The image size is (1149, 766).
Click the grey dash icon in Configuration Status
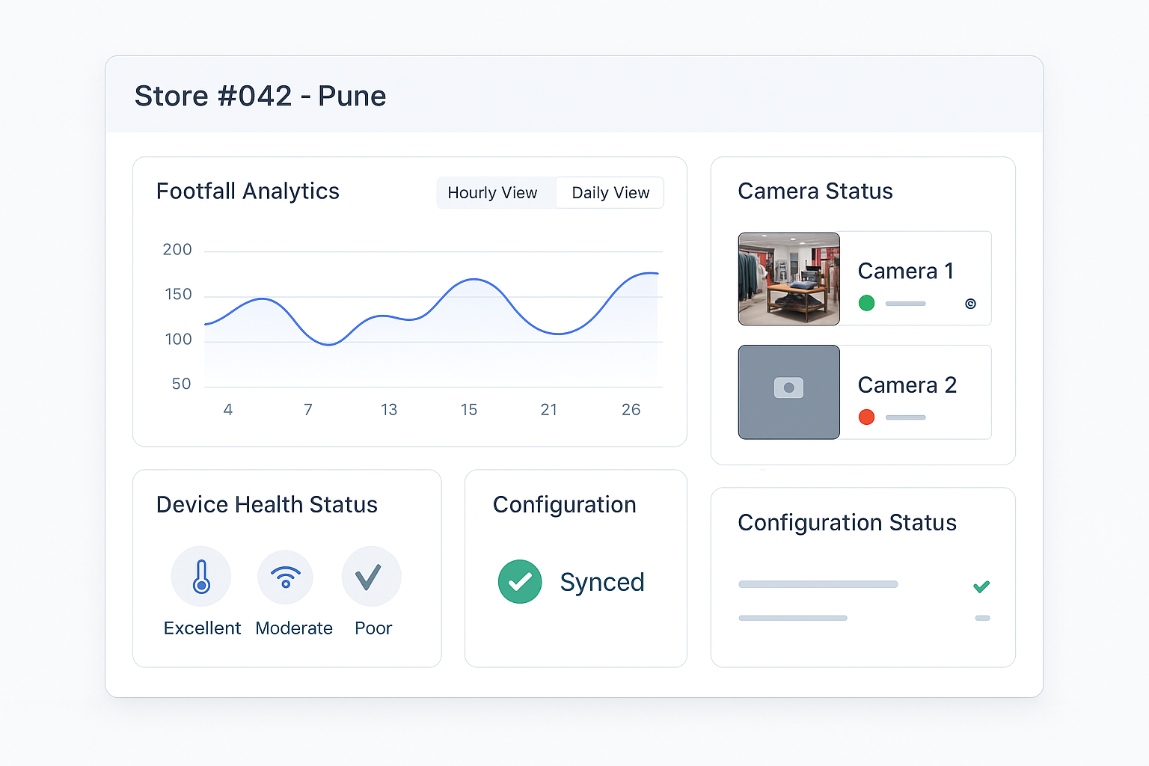983,618
